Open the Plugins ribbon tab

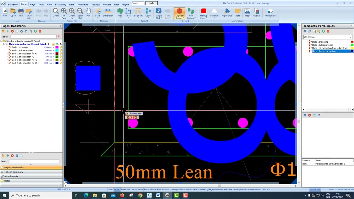point(125,4)
